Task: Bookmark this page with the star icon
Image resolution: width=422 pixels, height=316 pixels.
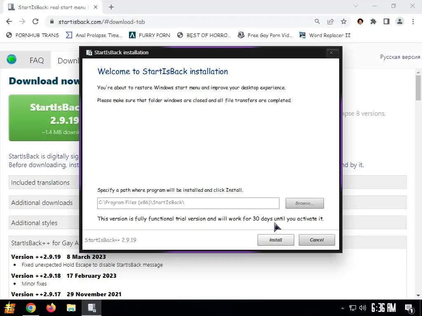Action: click(x=344, y=21)
